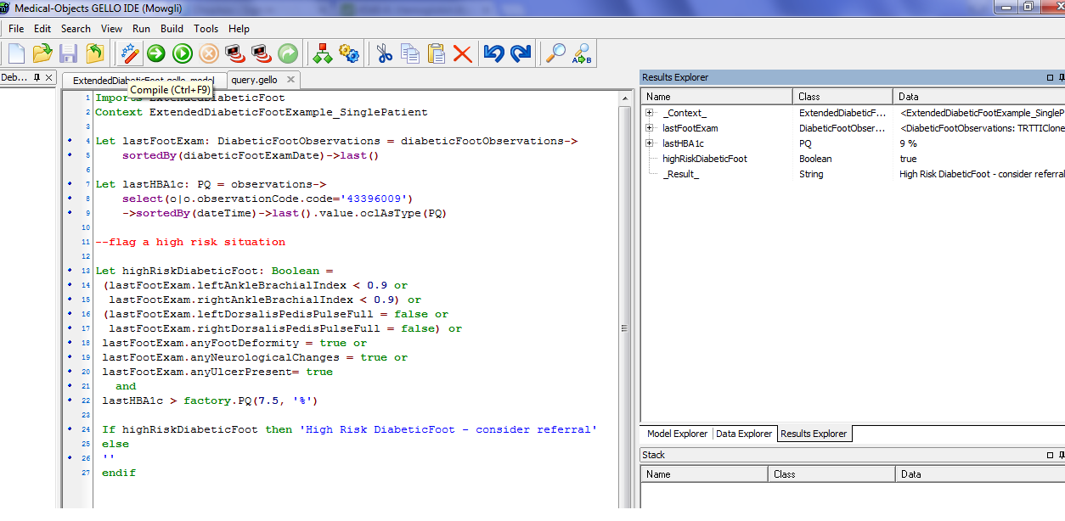Pin the Debug panel with the pin icon
Image resolution: width=1065 pixels, height=521 pixels.
click(37, 77)
